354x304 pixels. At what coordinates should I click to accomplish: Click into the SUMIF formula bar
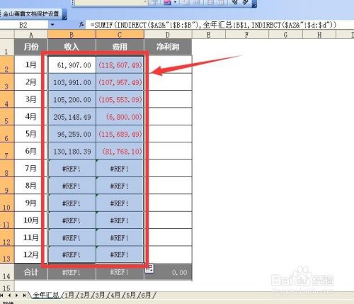coord(219,25)
